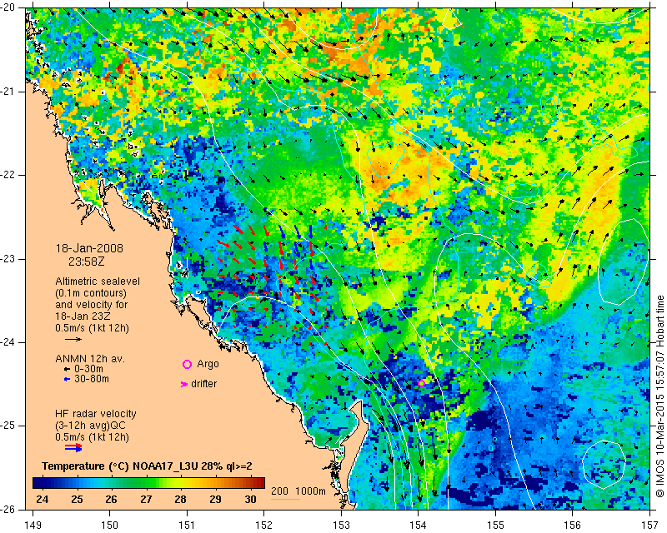Click the longitude axis label '151'
This screenshot has height=533, width=667.
click(187, 526)
